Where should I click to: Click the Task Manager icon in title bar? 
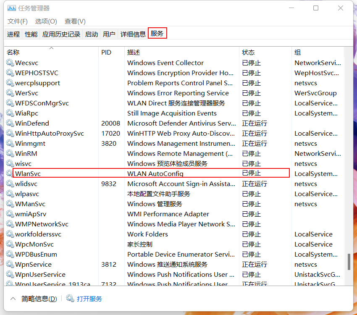pos(11,8)
